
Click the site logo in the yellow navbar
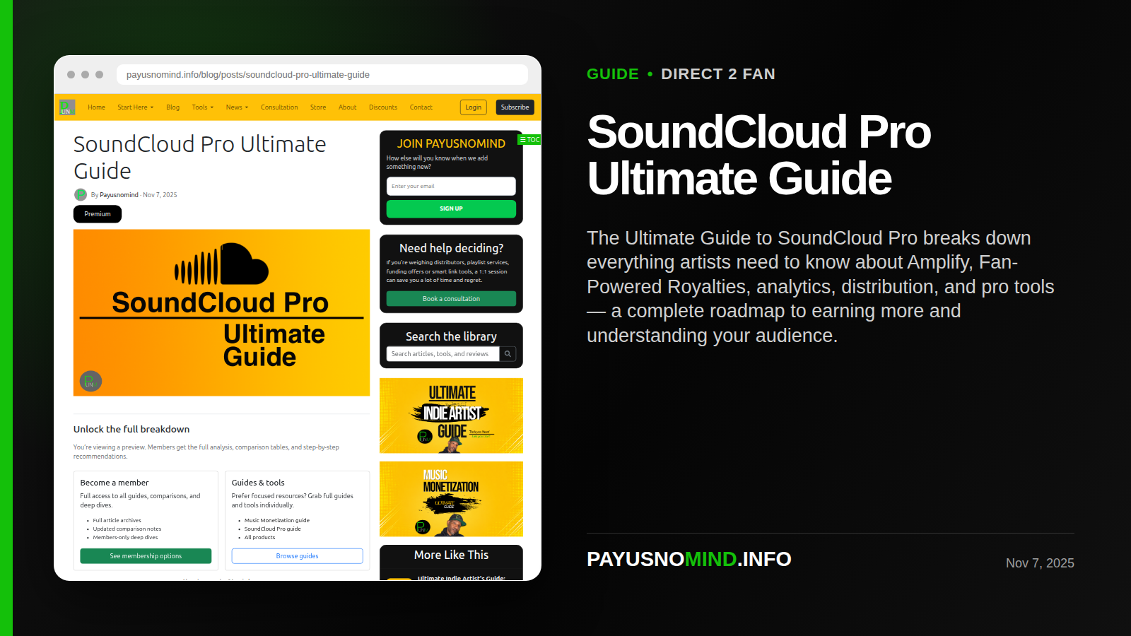pyautogui.click(x=67, y=107)
